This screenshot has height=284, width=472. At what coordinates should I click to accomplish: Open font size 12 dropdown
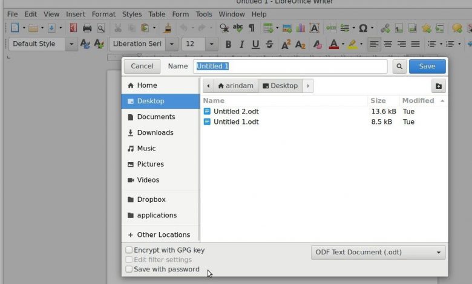(x=211, y=44)
